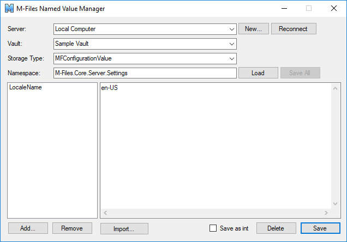347x242 pixels.
Task: Click the Save button
Action: (x=320, y=228)
